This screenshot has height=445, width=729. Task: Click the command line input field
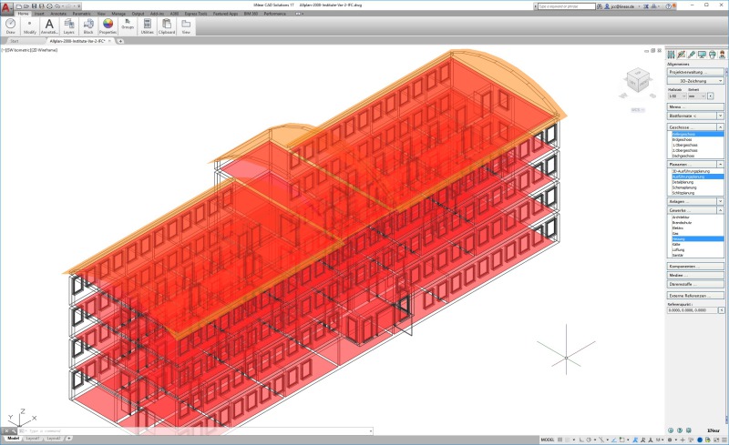pos(182,430)
